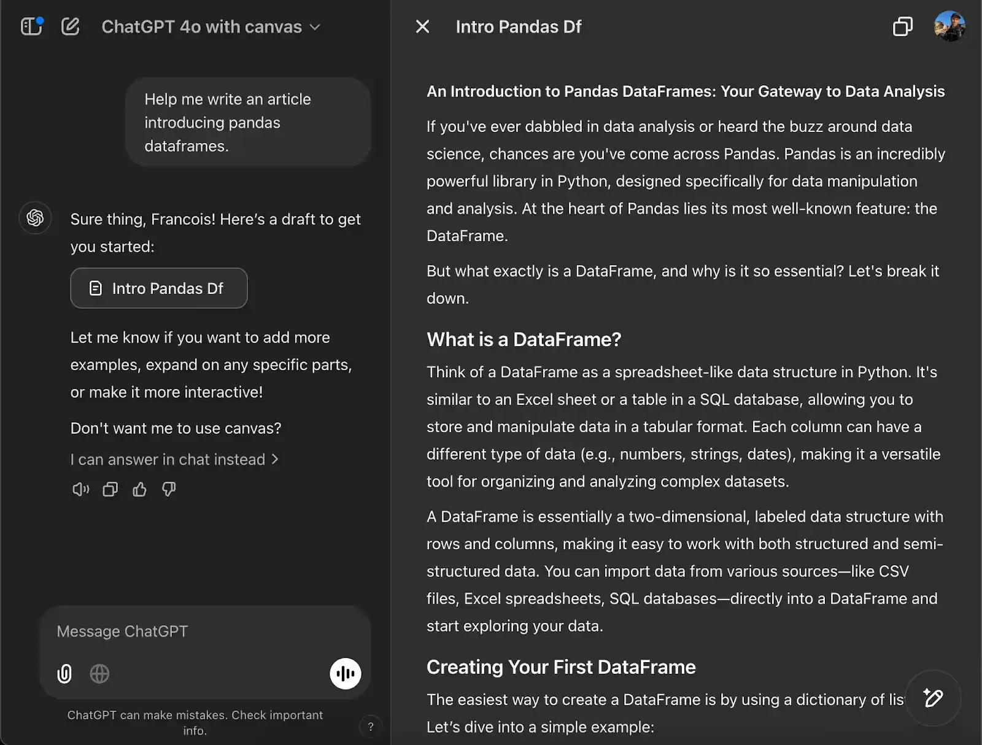Give thumbs down to the response
Screen dimensions: 982x745
click(x=169, y=489)
